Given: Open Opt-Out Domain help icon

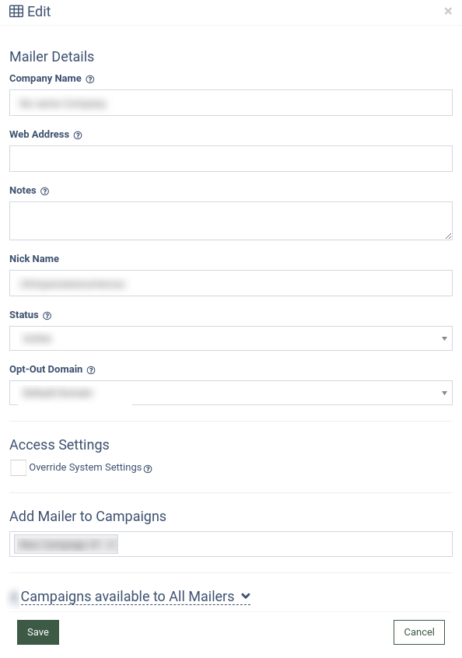Looking at the screenshot, I should coord(91,369).
